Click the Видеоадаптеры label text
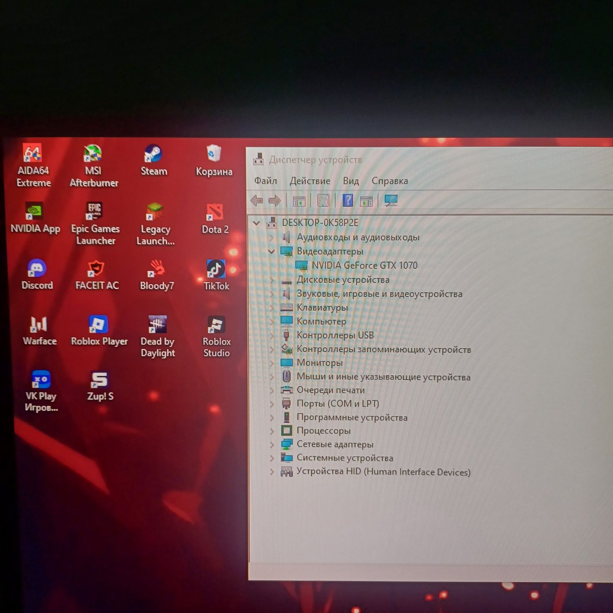Screen dimensions: 613x613 point(330,251)
